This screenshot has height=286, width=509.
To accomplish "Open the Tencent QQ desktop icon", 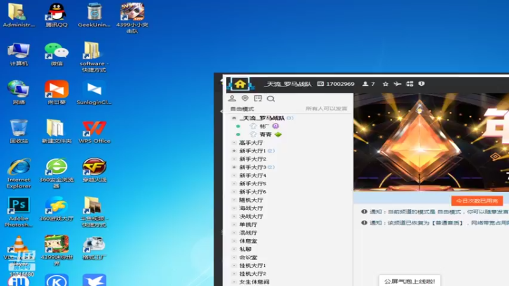I will click(x=57, y=15).
